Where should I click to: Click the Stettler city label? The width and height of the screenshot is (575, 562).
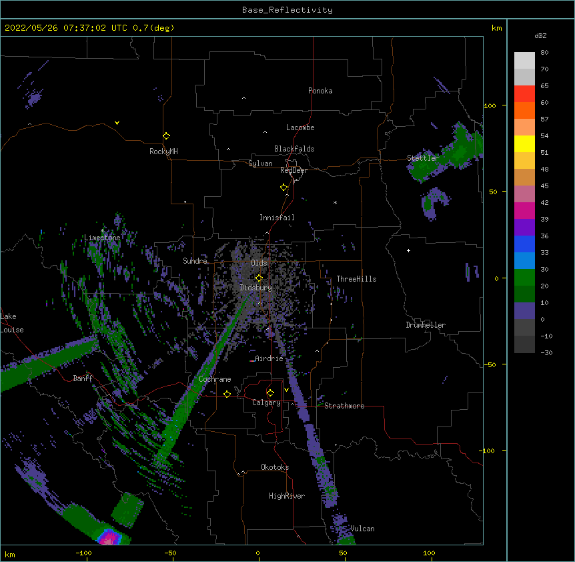pos(423,158)
